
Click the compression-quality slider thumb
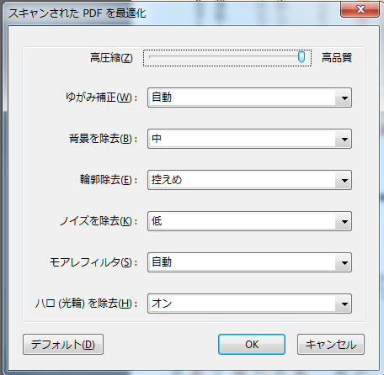301,57
